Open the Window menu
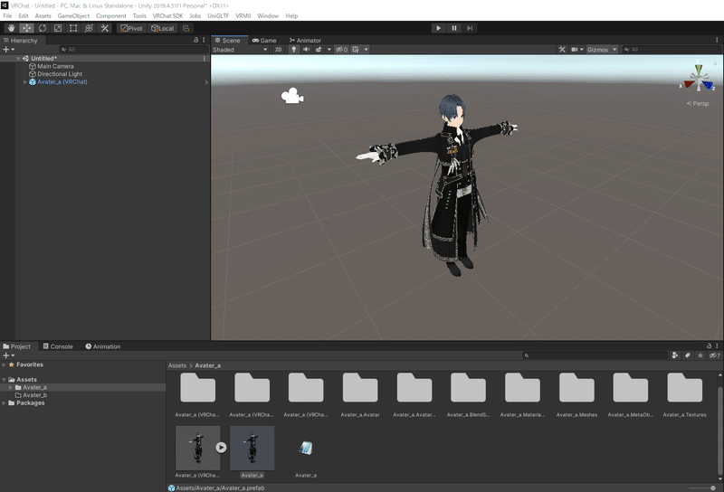 [268, 15]
